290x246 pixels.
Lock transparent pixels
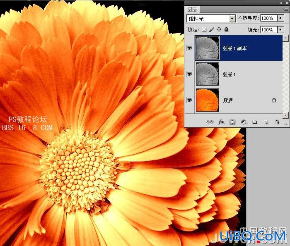(x=204, y=29)
